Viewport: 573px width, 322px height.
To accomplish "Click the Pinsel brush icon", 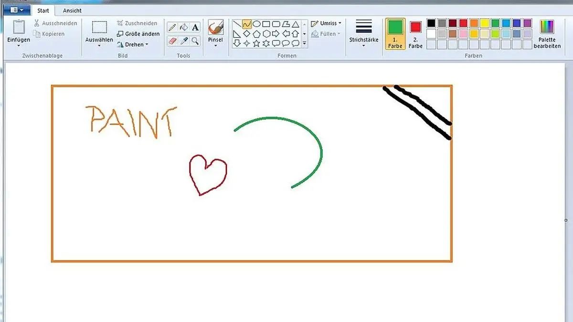I will coord(216,28).
